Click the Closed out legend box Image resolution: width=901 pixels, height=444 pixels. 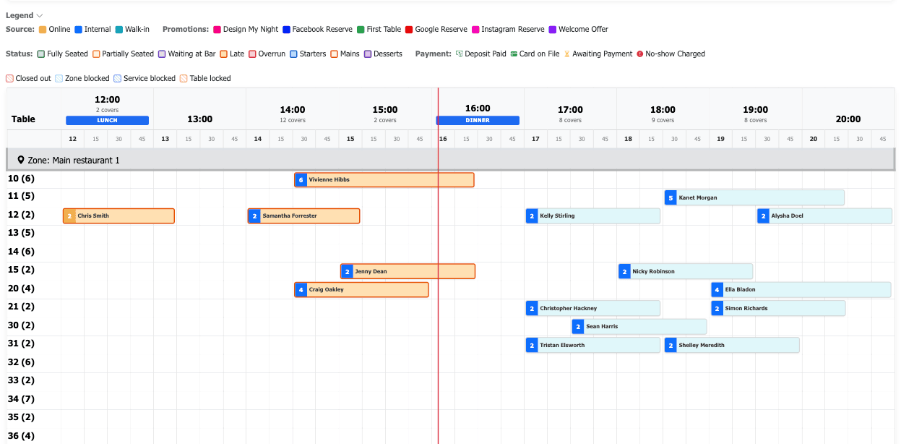10,79
